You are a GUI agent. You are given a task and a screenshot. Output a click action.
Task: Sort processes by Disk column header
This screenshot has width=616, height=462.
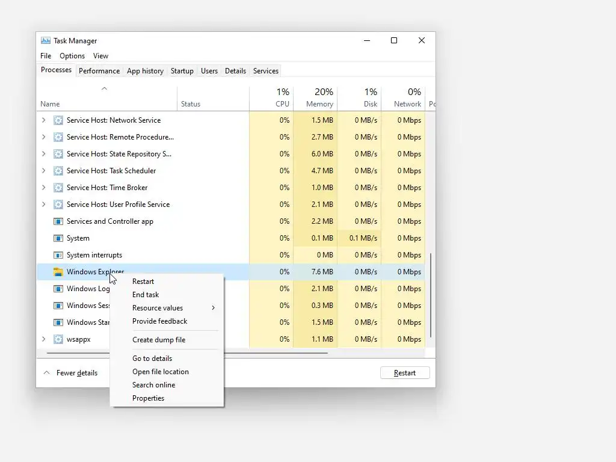(360, 98)
